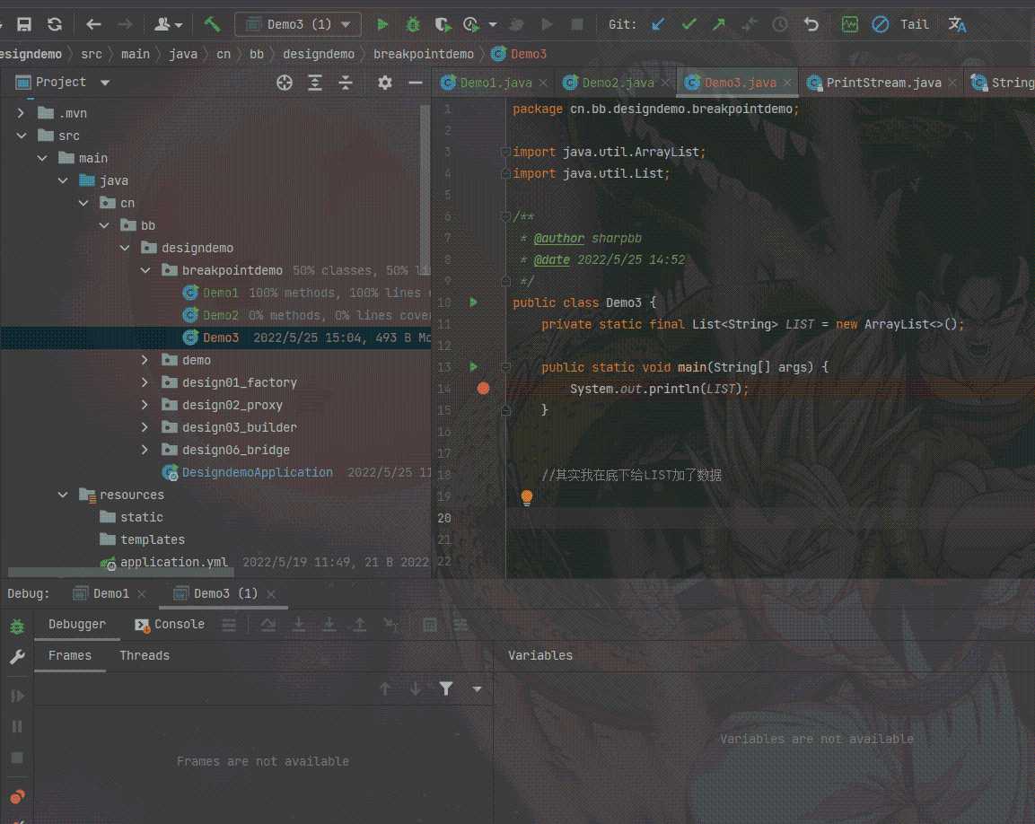This screenshot has width=1035, height=824.
Task: Select templates folder in tree
Action: point(153,539)
